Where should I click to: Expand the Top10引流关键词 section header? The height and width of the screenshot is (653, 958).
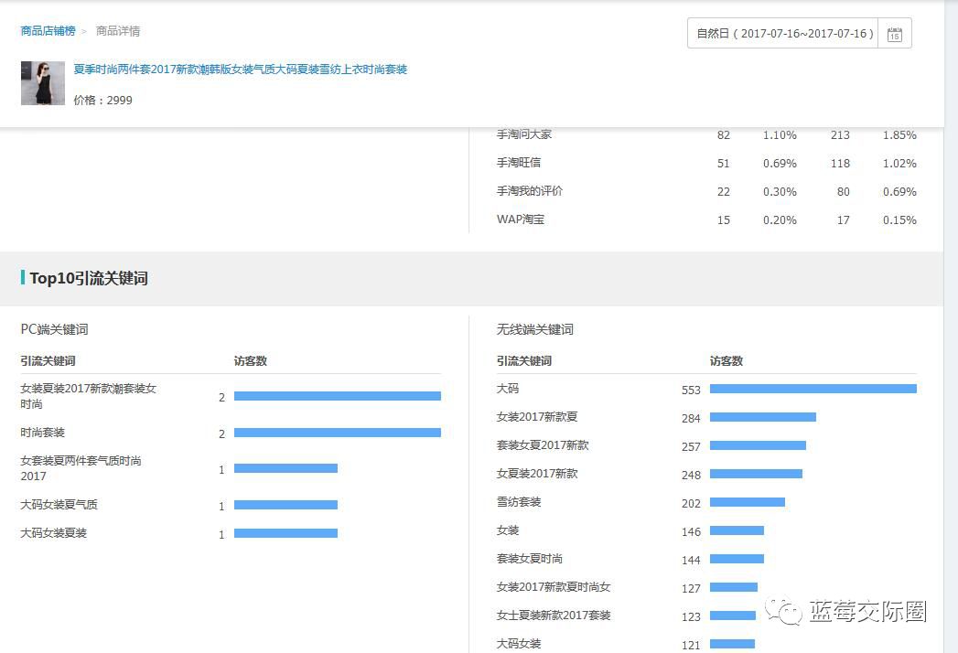87,280
